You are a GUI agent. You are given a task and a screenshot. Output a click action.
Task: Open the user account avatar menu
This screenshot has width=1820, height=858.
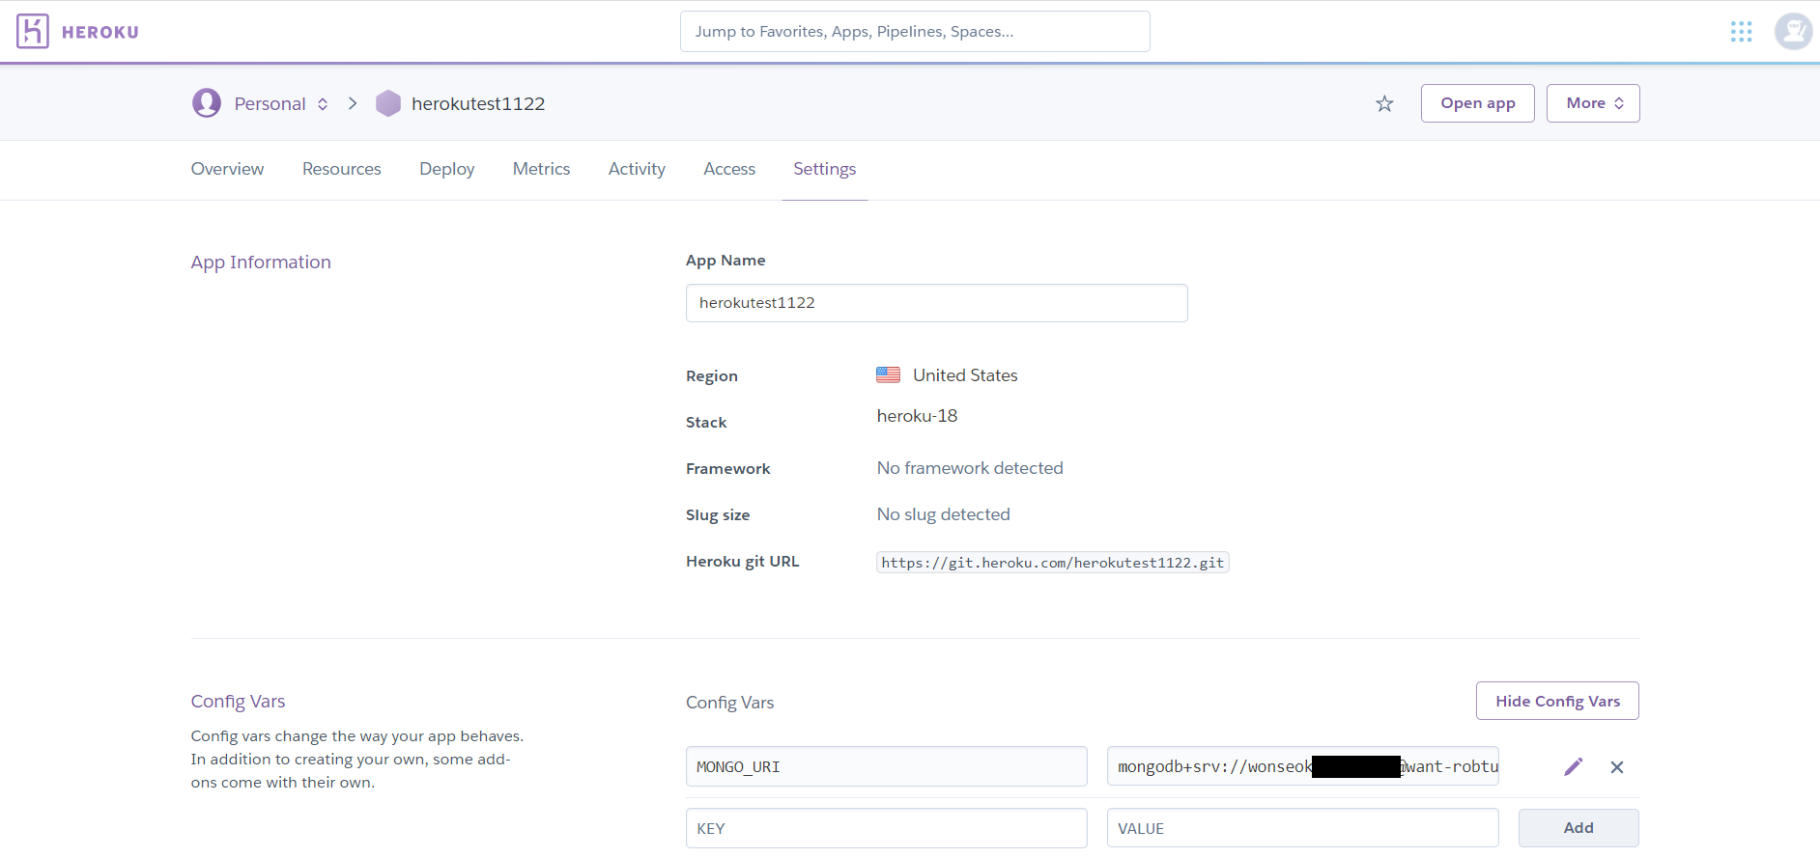tap(1793, 32)
